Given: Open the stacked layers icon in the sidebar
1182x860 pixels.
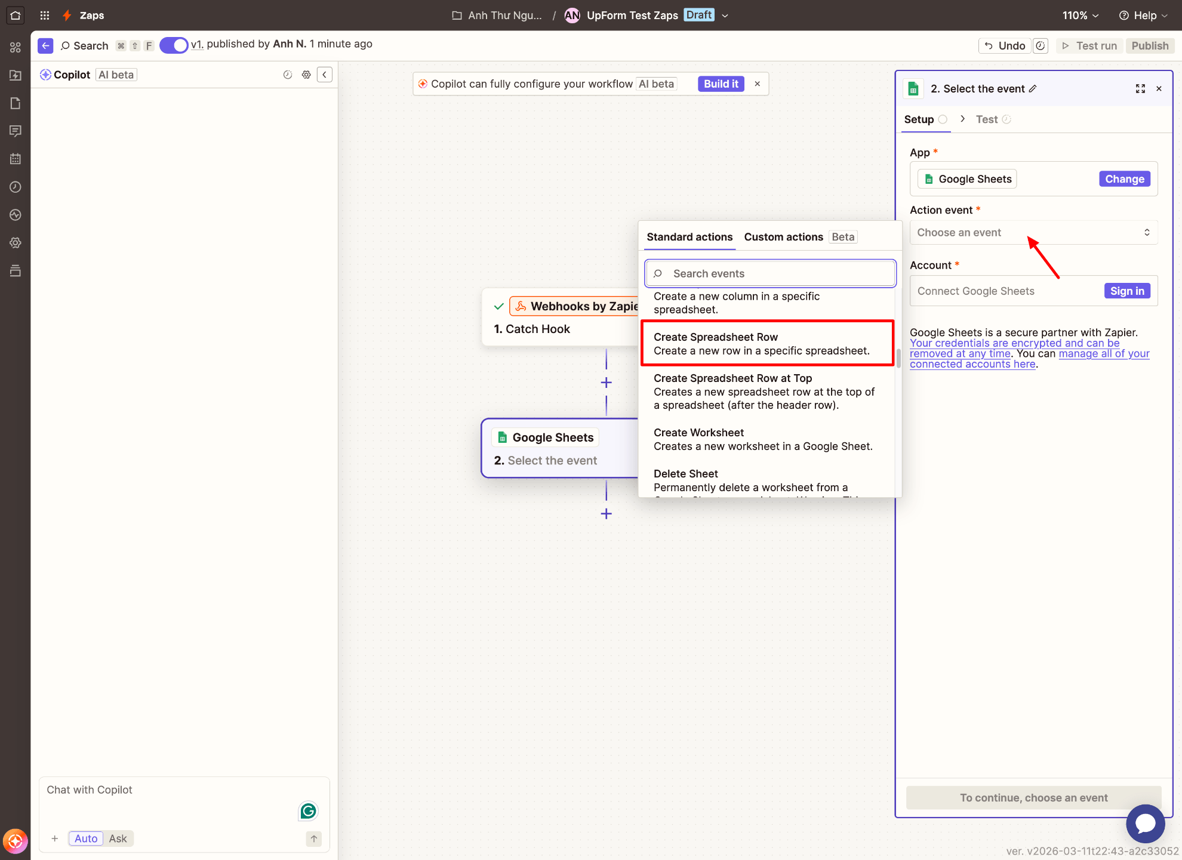Looking at the screenshot, I should [x=16, y=271].
